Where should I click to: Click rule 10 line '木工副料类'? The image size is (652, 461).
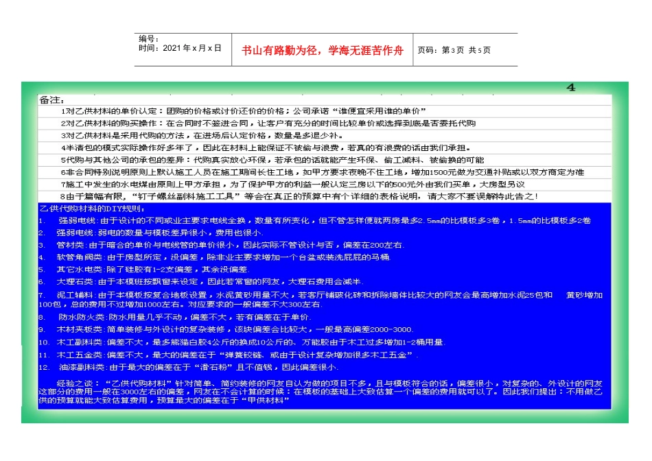point(242,342)
